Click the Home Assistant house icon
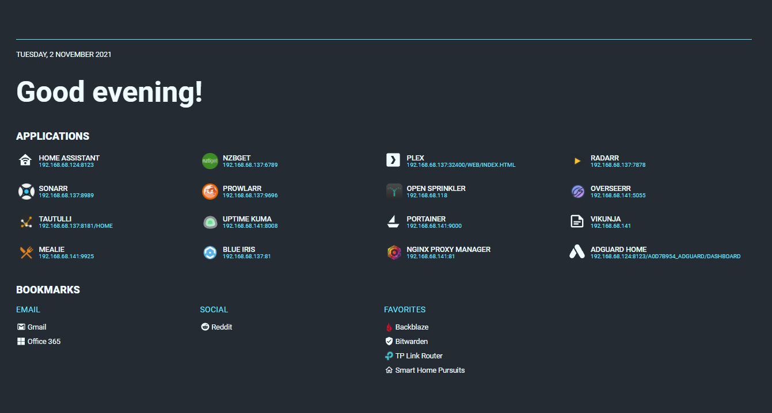 (25, 160)
